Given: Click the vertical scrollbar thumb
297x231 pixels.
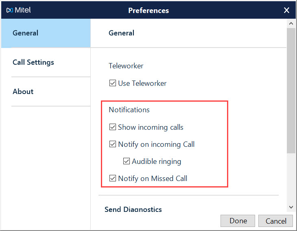Looking at the screenshot, I should click(x=290, y=89).
